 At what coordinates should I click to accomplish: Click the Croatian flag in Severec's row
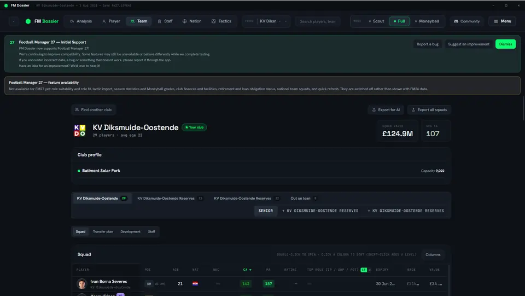pyautogui.click(x=195, y=283)
